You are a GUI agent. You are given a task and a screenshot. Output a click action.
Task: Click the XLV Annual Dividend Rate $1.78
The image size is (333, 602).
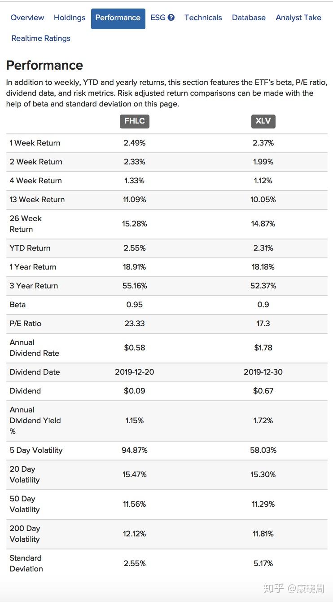pyautogui.click(x=263, y=348)
